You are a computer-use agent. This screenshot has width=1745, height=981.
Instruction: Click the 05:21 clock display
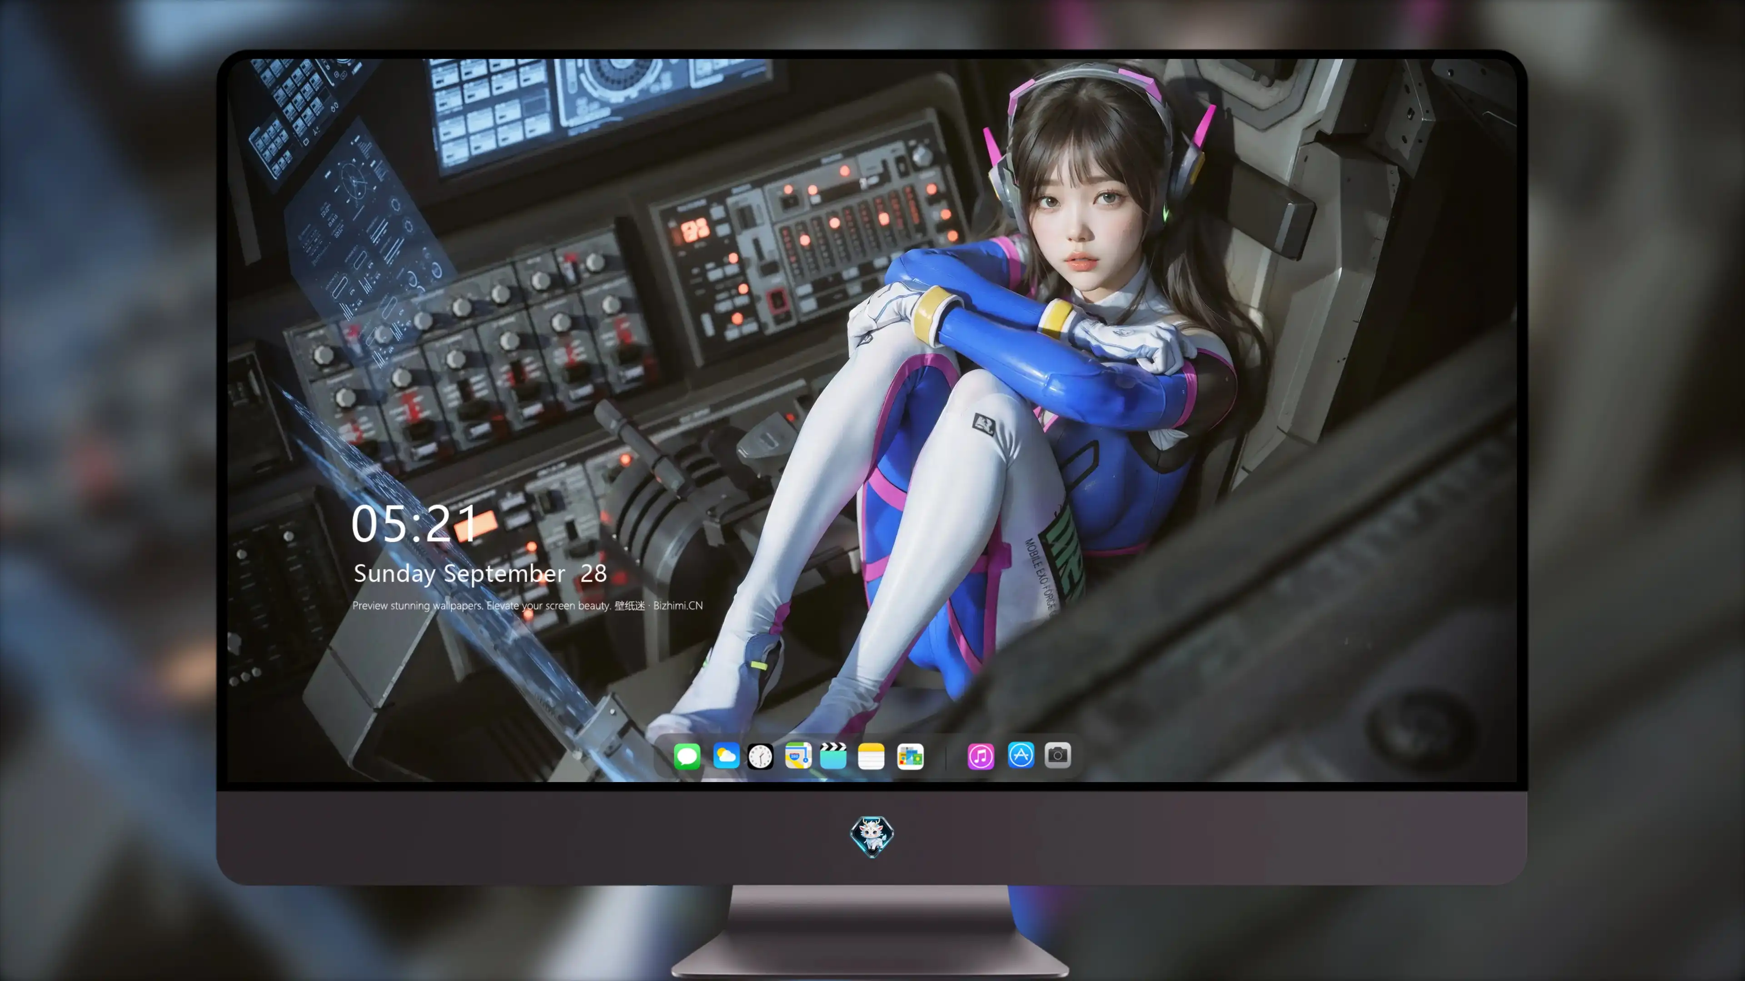coord(413,523)
